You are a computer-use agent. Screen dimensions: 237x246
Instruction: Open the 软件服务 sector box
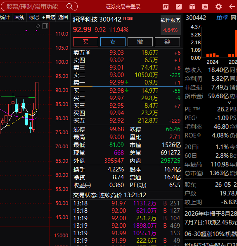pyautogui.click(x=171, y=25)
